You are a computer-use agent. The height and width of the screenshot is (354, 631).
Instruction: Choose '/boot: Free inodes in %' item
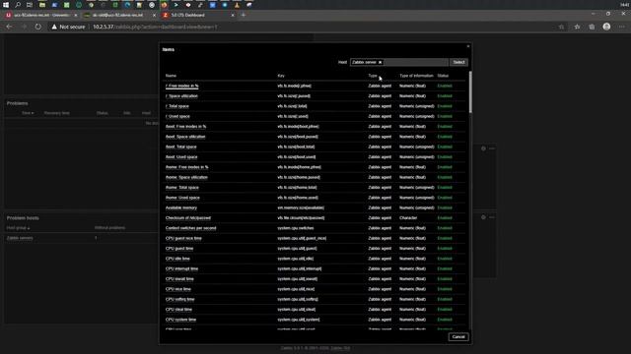click(185, 127)
